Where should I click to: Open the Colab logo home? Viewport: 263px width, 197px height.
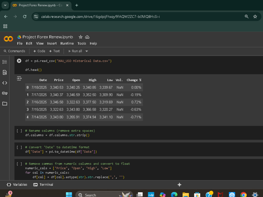8,39
